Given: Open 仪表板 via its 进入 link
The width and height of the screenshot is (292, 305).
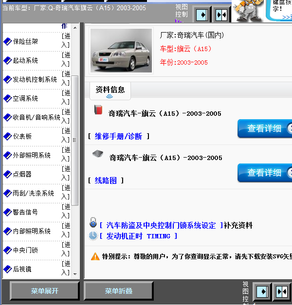Looking at the screenshot, I should 66,135.
